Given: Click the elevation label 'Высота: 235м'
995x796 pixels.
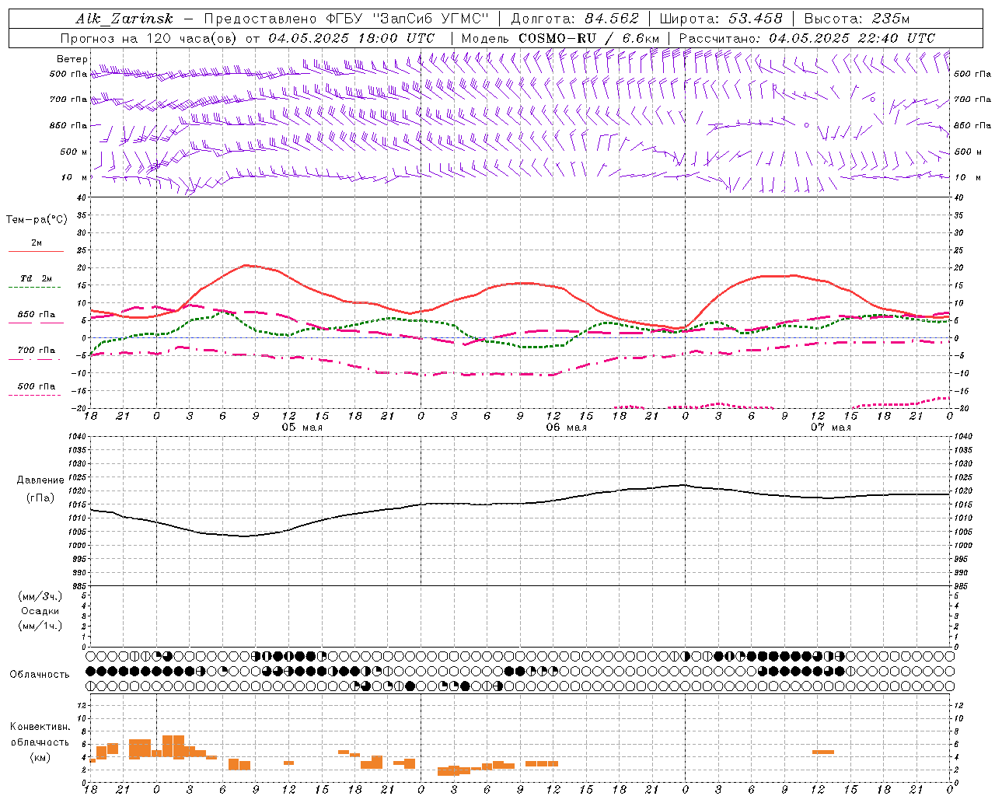Looking at the screenshot, I should pos(857,19).
